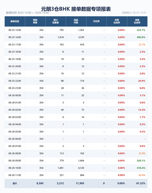This screenshot has height=193, width=152.
Task: Click the 62.4% order rate value
Action: click(x=142, y=175)
